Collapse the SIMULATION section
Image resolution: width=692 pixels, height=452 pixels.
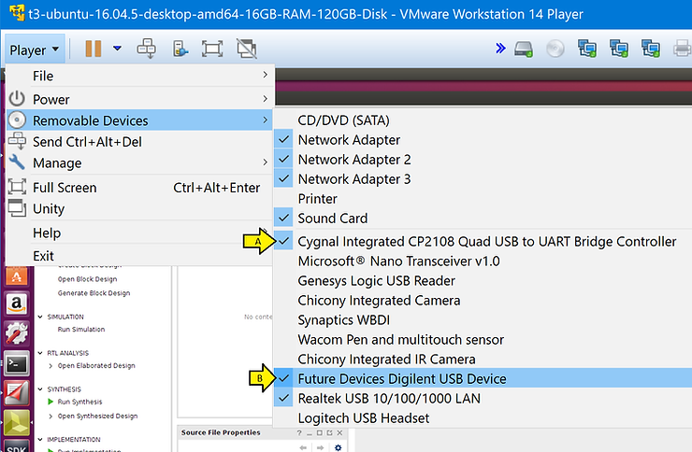click(x=39, y=317)
